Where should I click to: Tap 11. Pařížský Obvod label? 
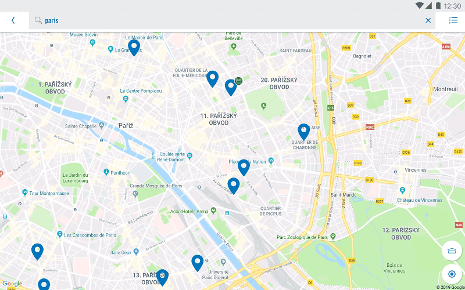[x=219, y=119]
